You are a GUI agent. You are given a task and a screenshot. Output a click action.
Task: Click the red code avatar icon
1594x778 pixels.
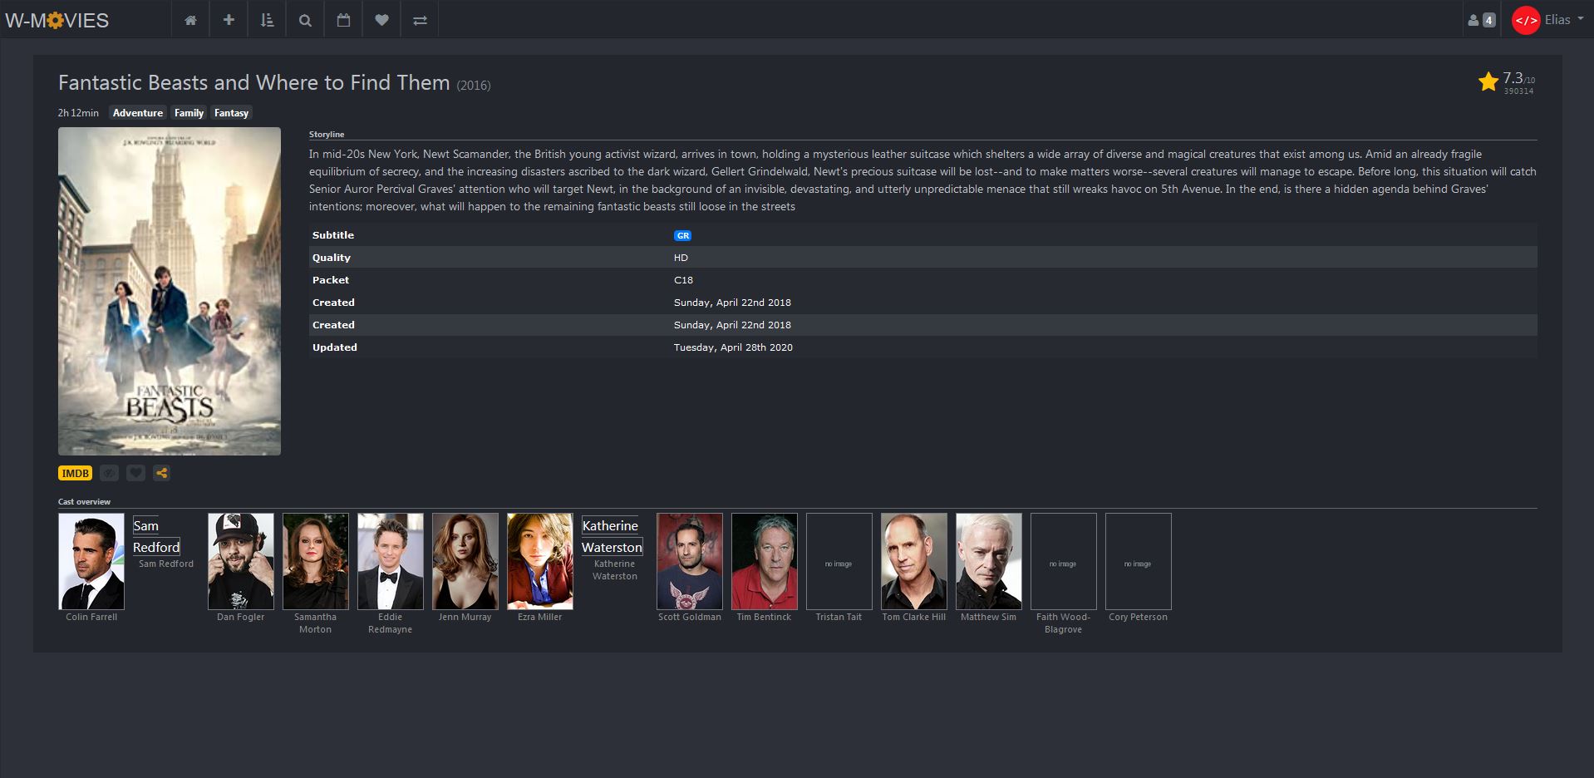point(1526,20)
